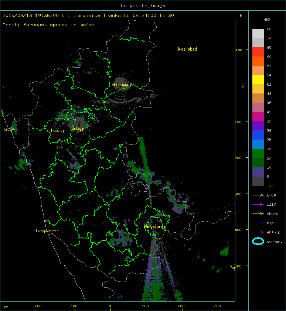Select the eburn arrow symbol in the legend
The width and height of the screenshot is (286, 311).
pos(258,213)
